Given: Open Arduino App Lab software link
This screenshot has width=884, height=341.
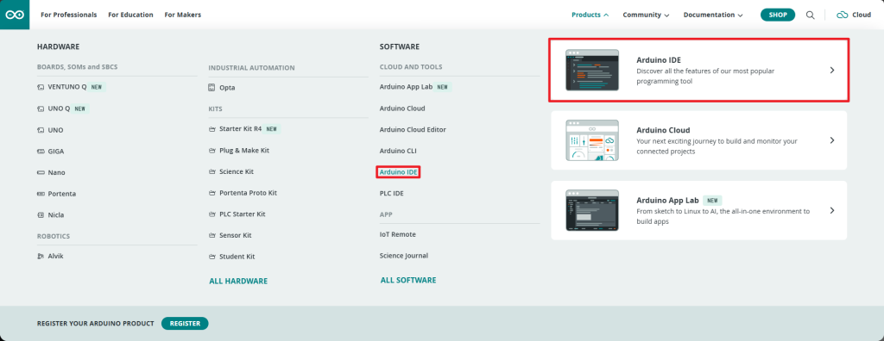Looking at the screenshot, I should coord(406,87).
